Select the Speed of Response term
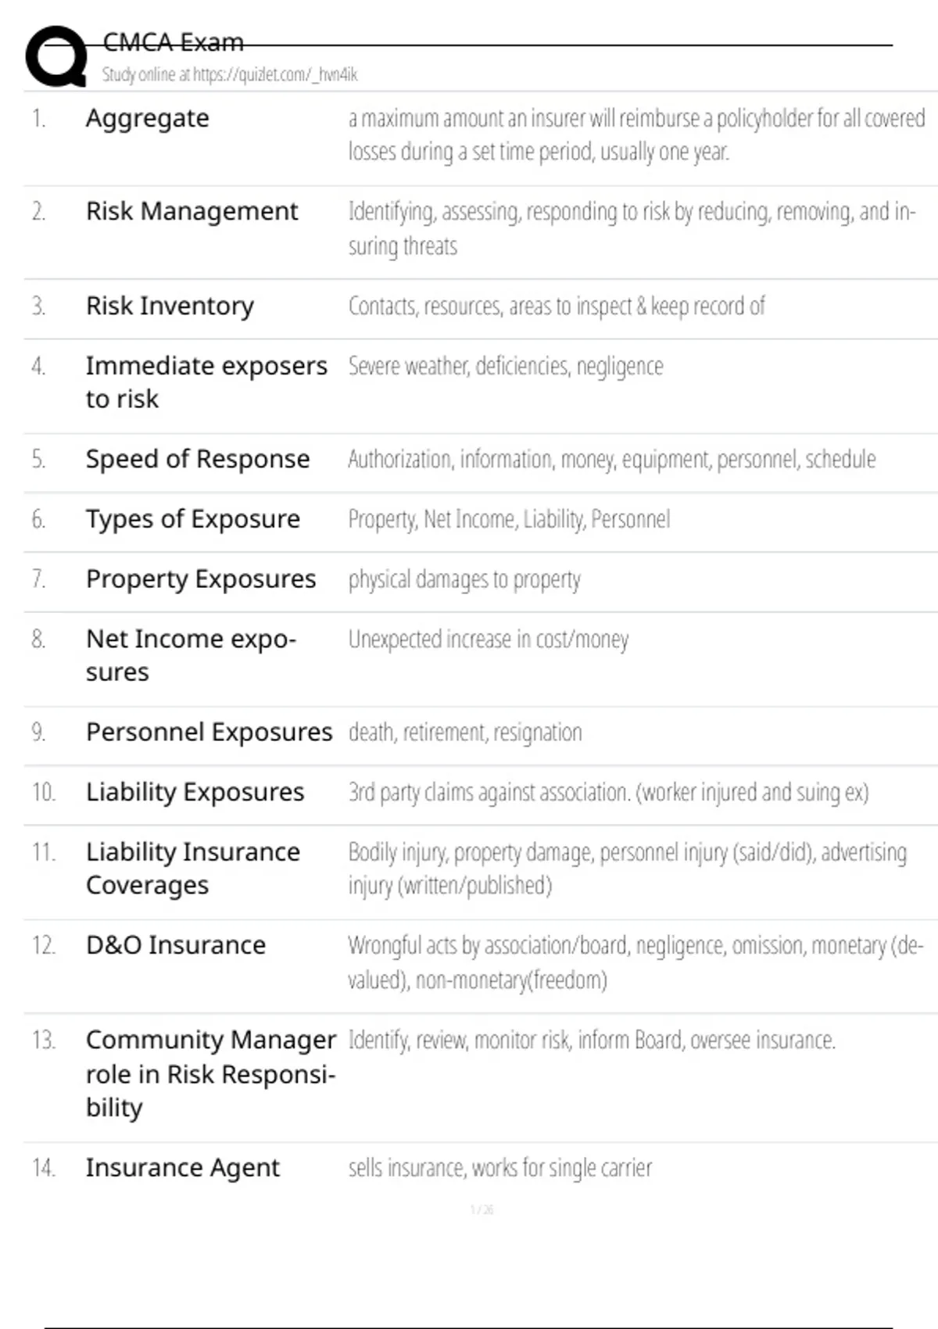Viewport: 938px width, 1329px height. tap(198, 459)
